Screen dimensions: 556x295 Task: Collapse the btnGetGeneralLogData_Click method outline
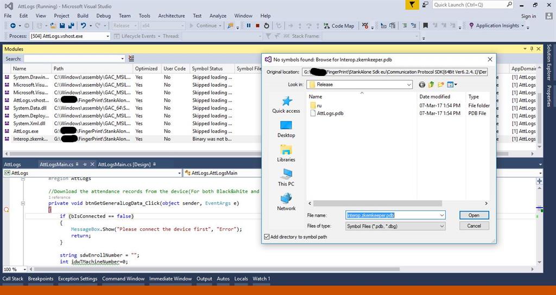[x=23, y=203]
